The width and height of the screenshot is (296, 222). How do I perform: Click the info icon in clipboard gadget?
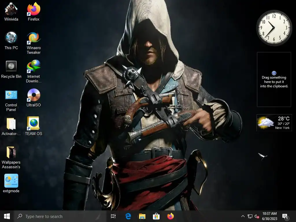pyautogui.click(x=274, y=73)
